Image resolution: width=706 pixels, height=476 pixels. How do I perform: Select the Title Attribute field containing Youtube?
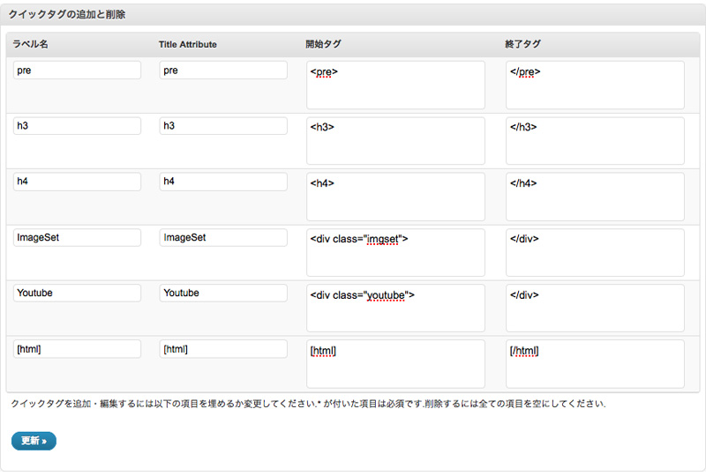click(x=223, y=293)
